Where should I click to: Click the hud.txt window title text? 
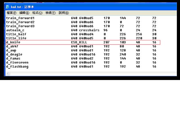[x=22, y=7]
